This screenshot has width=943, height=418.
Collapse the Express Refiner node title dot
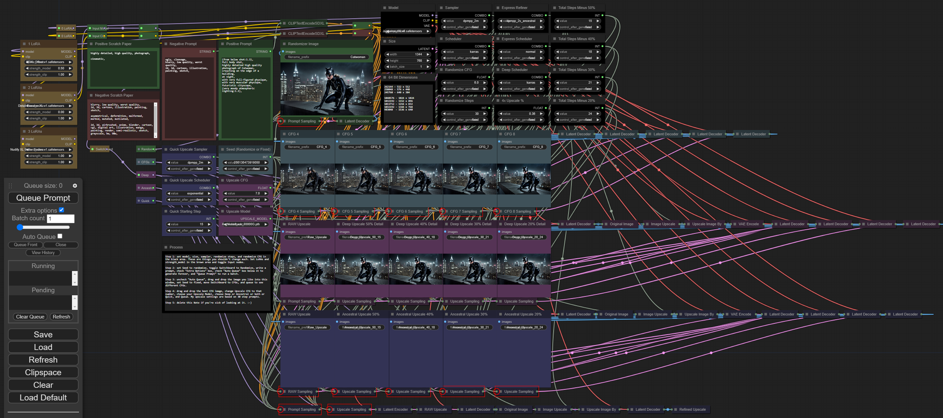(498, 8)
